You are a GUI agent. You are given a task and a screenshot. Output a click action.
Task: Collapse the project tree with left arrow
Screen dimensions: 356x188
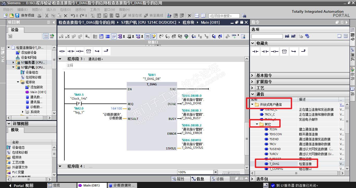[54, 22]
